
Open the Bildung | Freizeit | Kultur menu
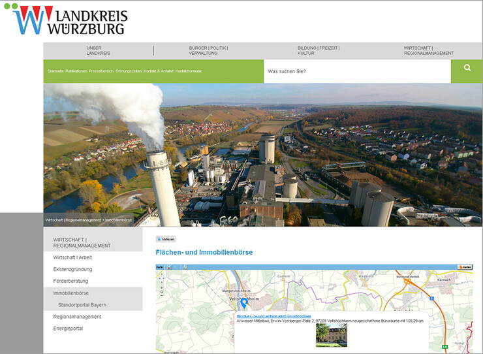coord(319,50)
